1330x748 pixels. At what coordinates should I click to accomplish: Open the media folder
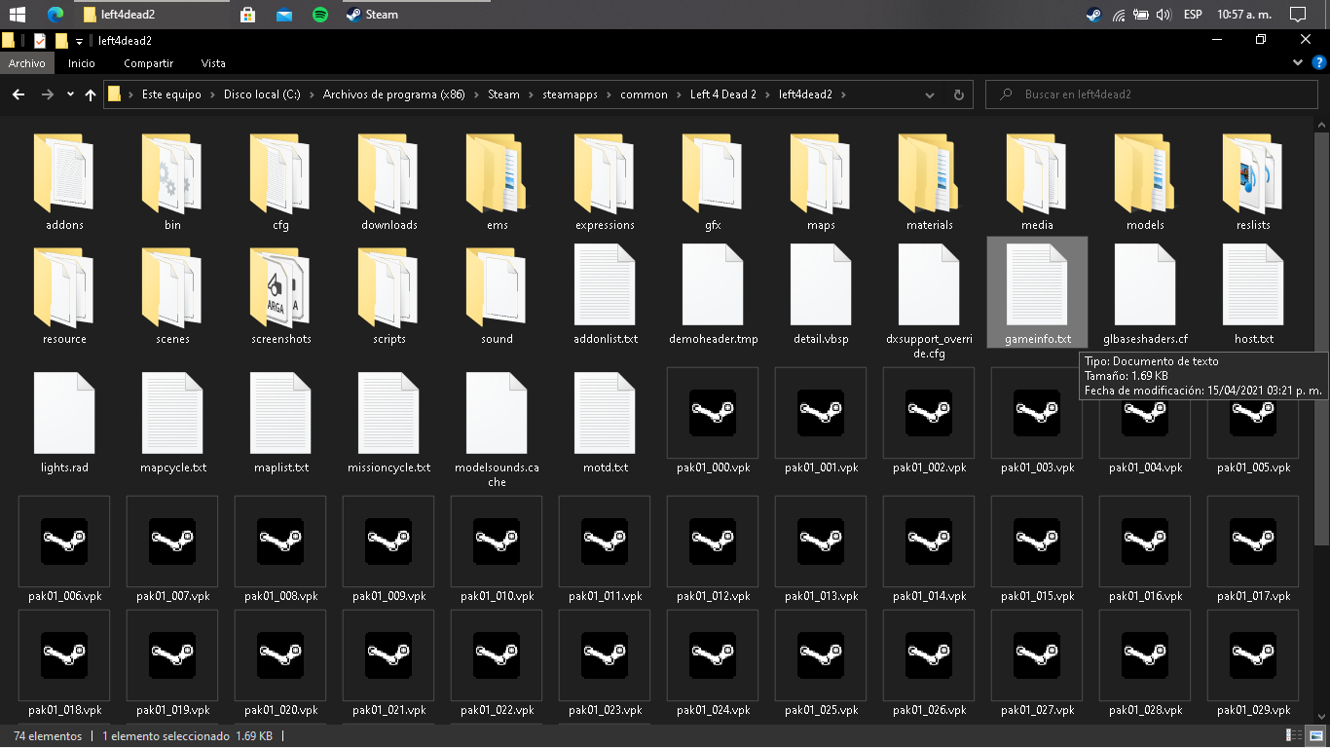point(1037,183)
